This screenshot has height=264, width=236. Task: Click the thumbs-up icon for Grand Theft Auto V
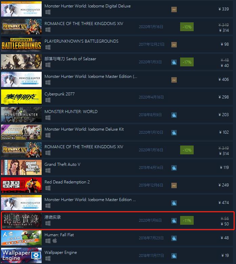coord(174,168)
